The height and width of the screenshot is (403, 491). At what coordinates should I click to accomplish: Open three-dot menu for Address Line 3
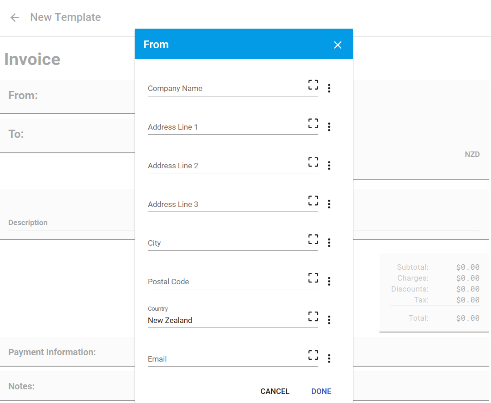point(329,204)
